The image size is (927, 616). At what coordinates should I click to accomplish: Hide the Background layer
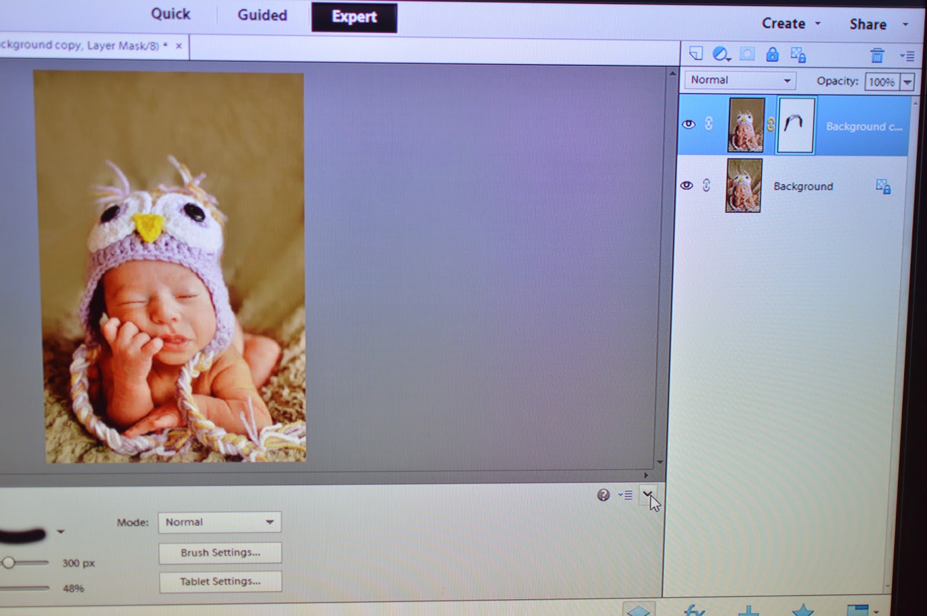tap(687, 185)
